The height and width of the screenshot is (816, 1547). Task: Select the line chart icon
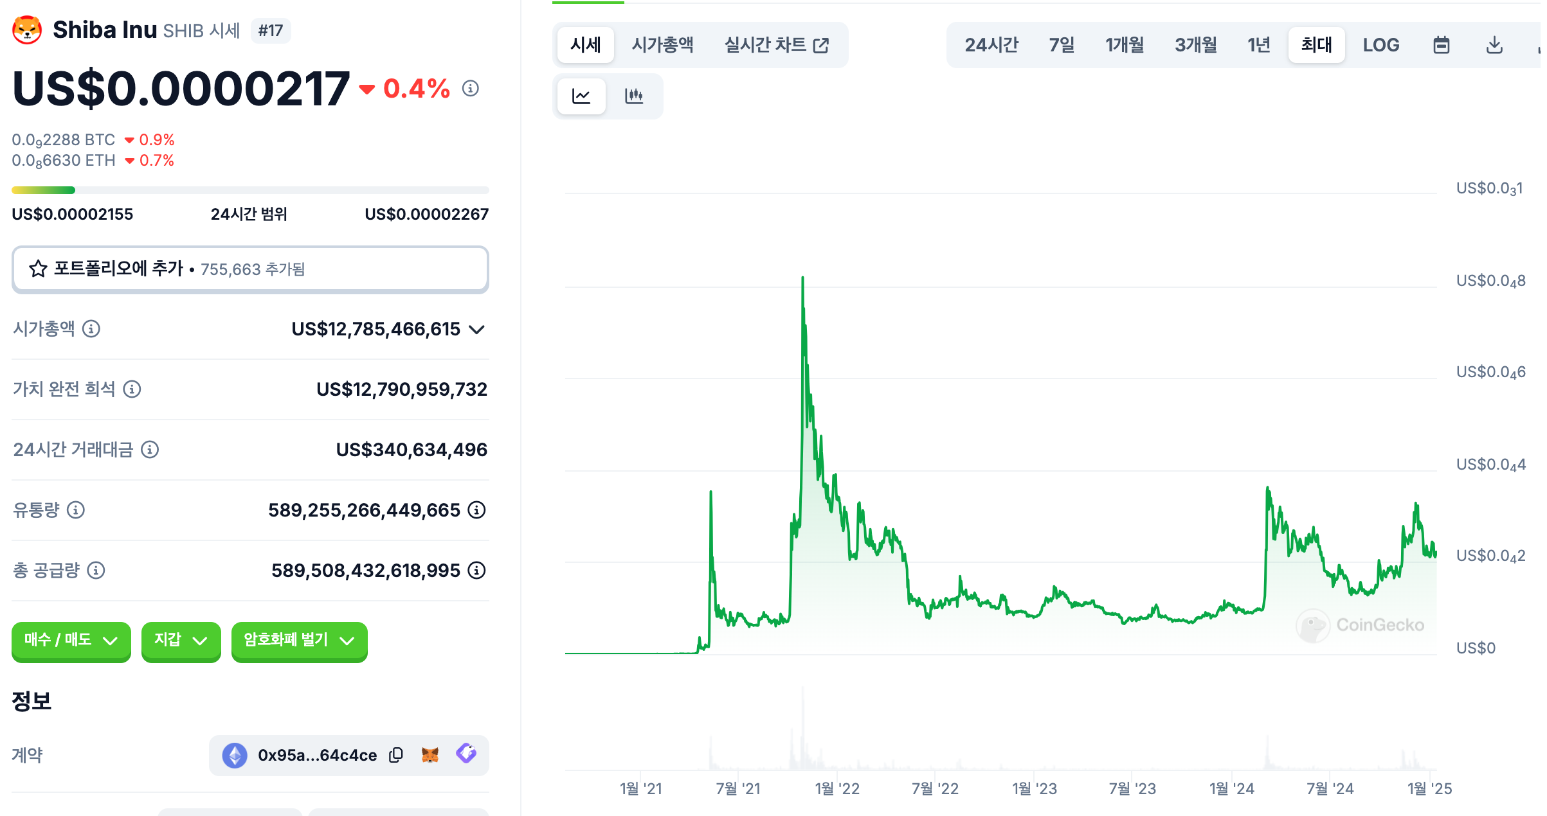click(581, 95)
